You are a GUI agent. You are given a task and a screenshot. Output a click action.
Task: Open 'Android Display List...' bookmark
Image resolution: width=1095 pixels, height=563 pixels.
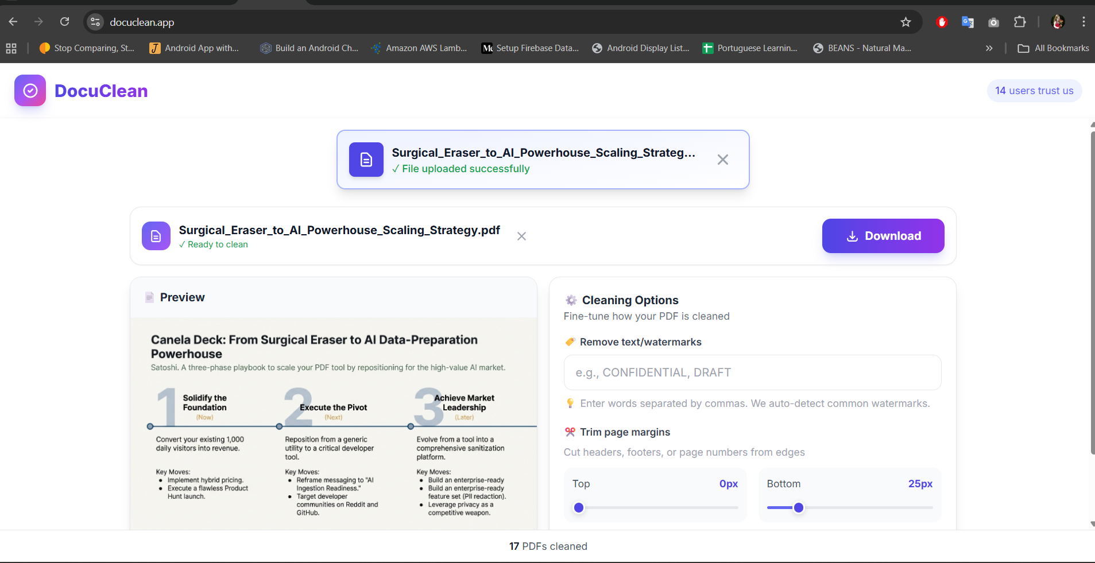click(x=640, y=48)
